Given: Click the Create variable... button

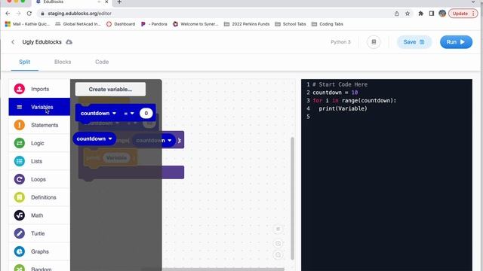Looking at the screenshot, I should coord(111,89).
